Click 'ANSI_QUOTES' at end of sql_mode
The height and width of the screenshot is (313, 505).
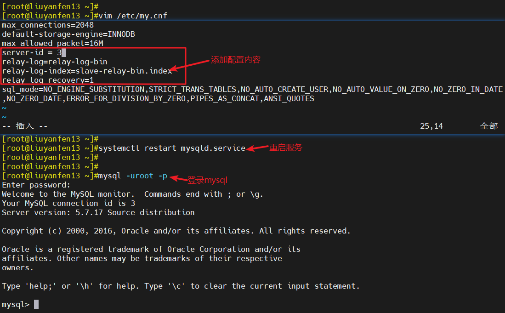[289, 98]
